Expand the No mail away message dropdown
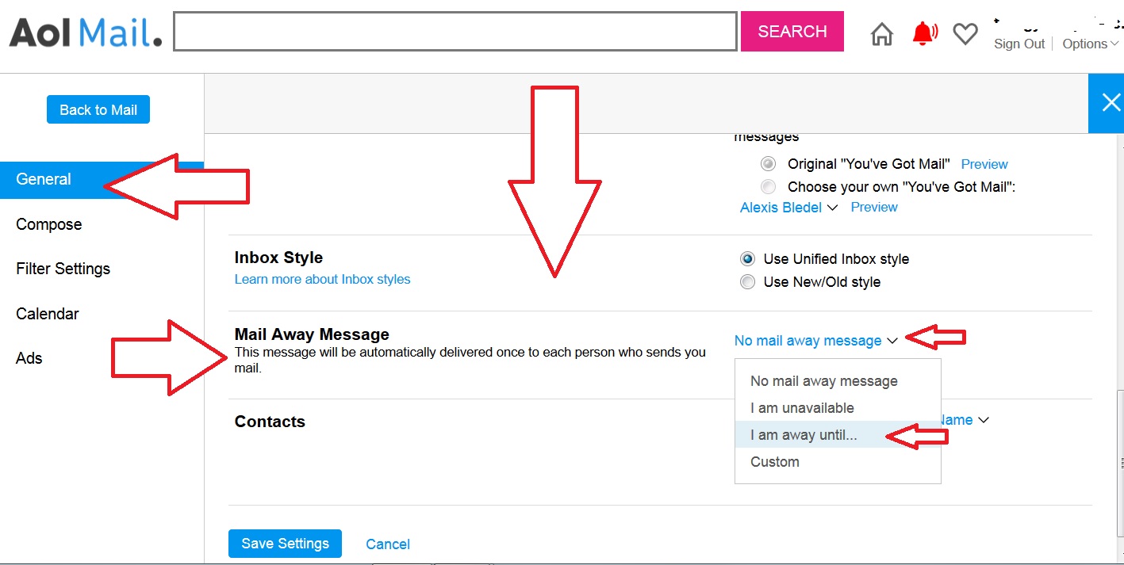The width and height of the screenshot is (1124, 565). (815, 341)
